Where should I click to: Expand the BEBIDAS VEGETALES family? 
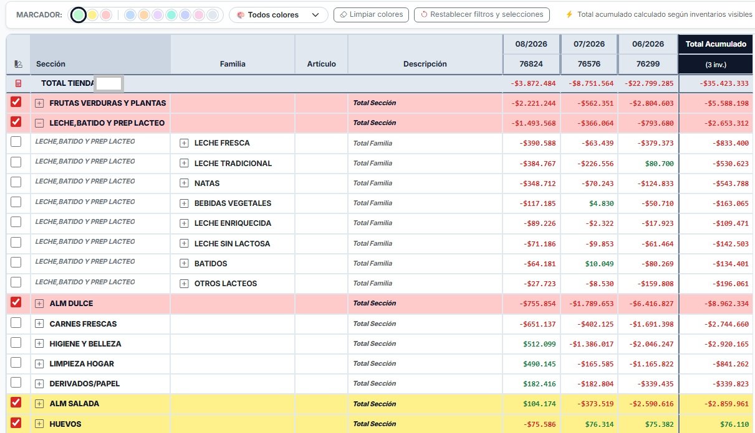(x=184, y=203)
